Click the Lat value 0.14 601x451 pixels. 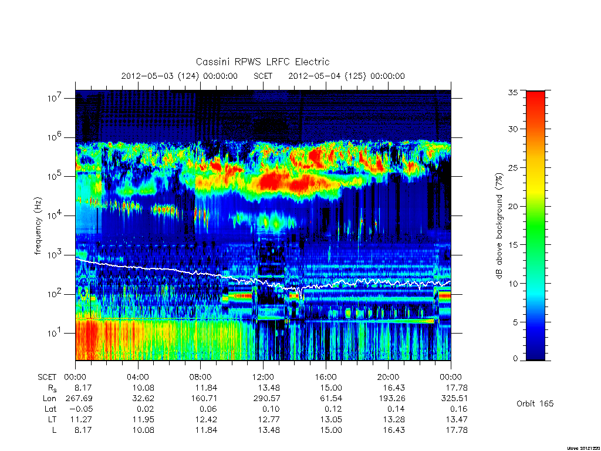[396, 409]
